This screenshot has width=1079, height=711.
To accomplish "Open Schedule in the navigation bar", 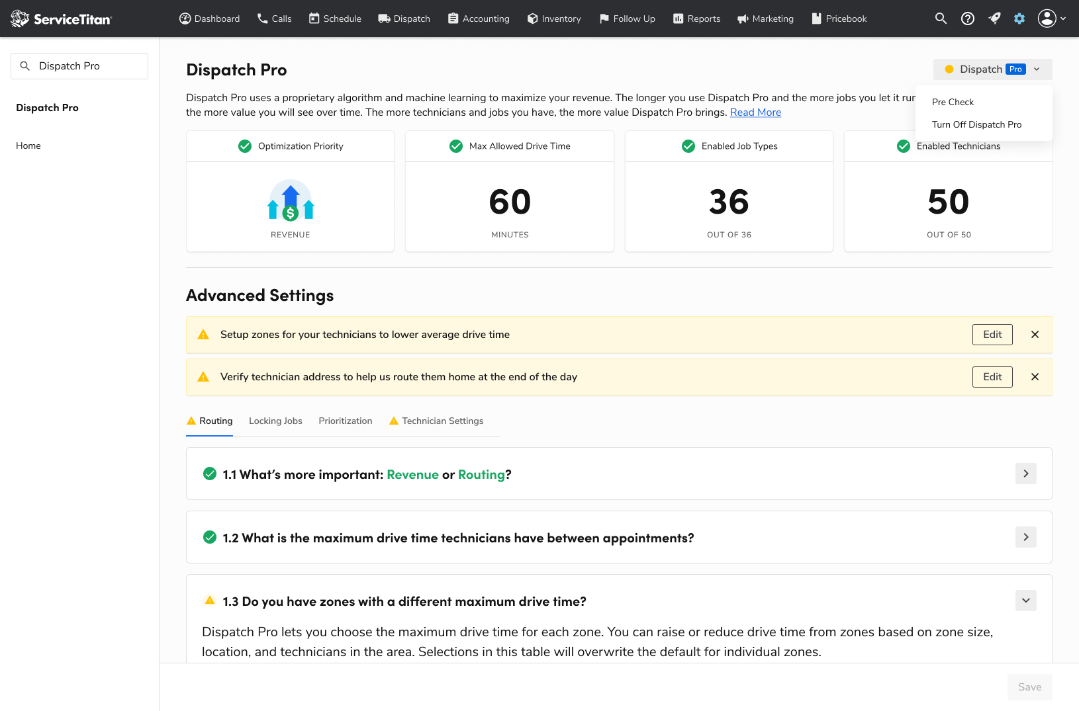I will (335, 19).
